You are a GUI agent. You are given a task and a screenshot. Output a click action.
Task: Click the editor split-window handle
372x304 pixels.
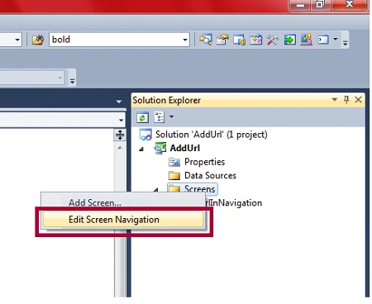120,135
